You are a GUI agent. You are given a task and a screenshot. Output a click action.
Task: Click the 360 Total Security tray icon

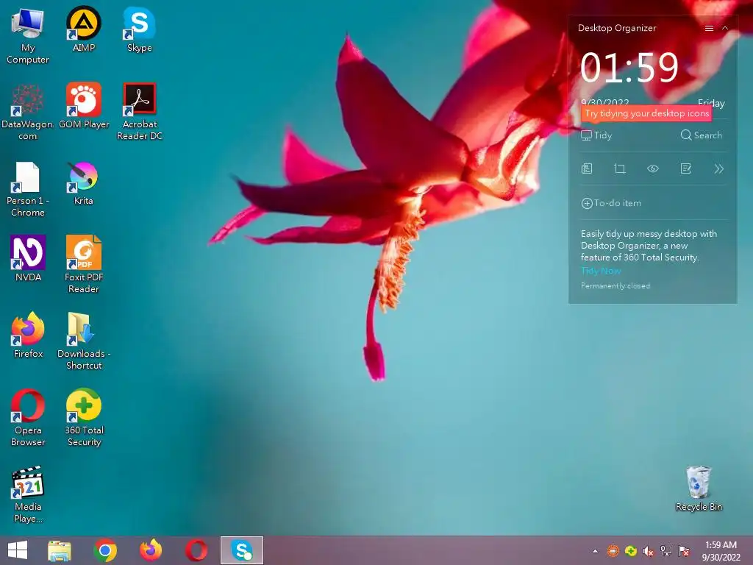(630, 551)
